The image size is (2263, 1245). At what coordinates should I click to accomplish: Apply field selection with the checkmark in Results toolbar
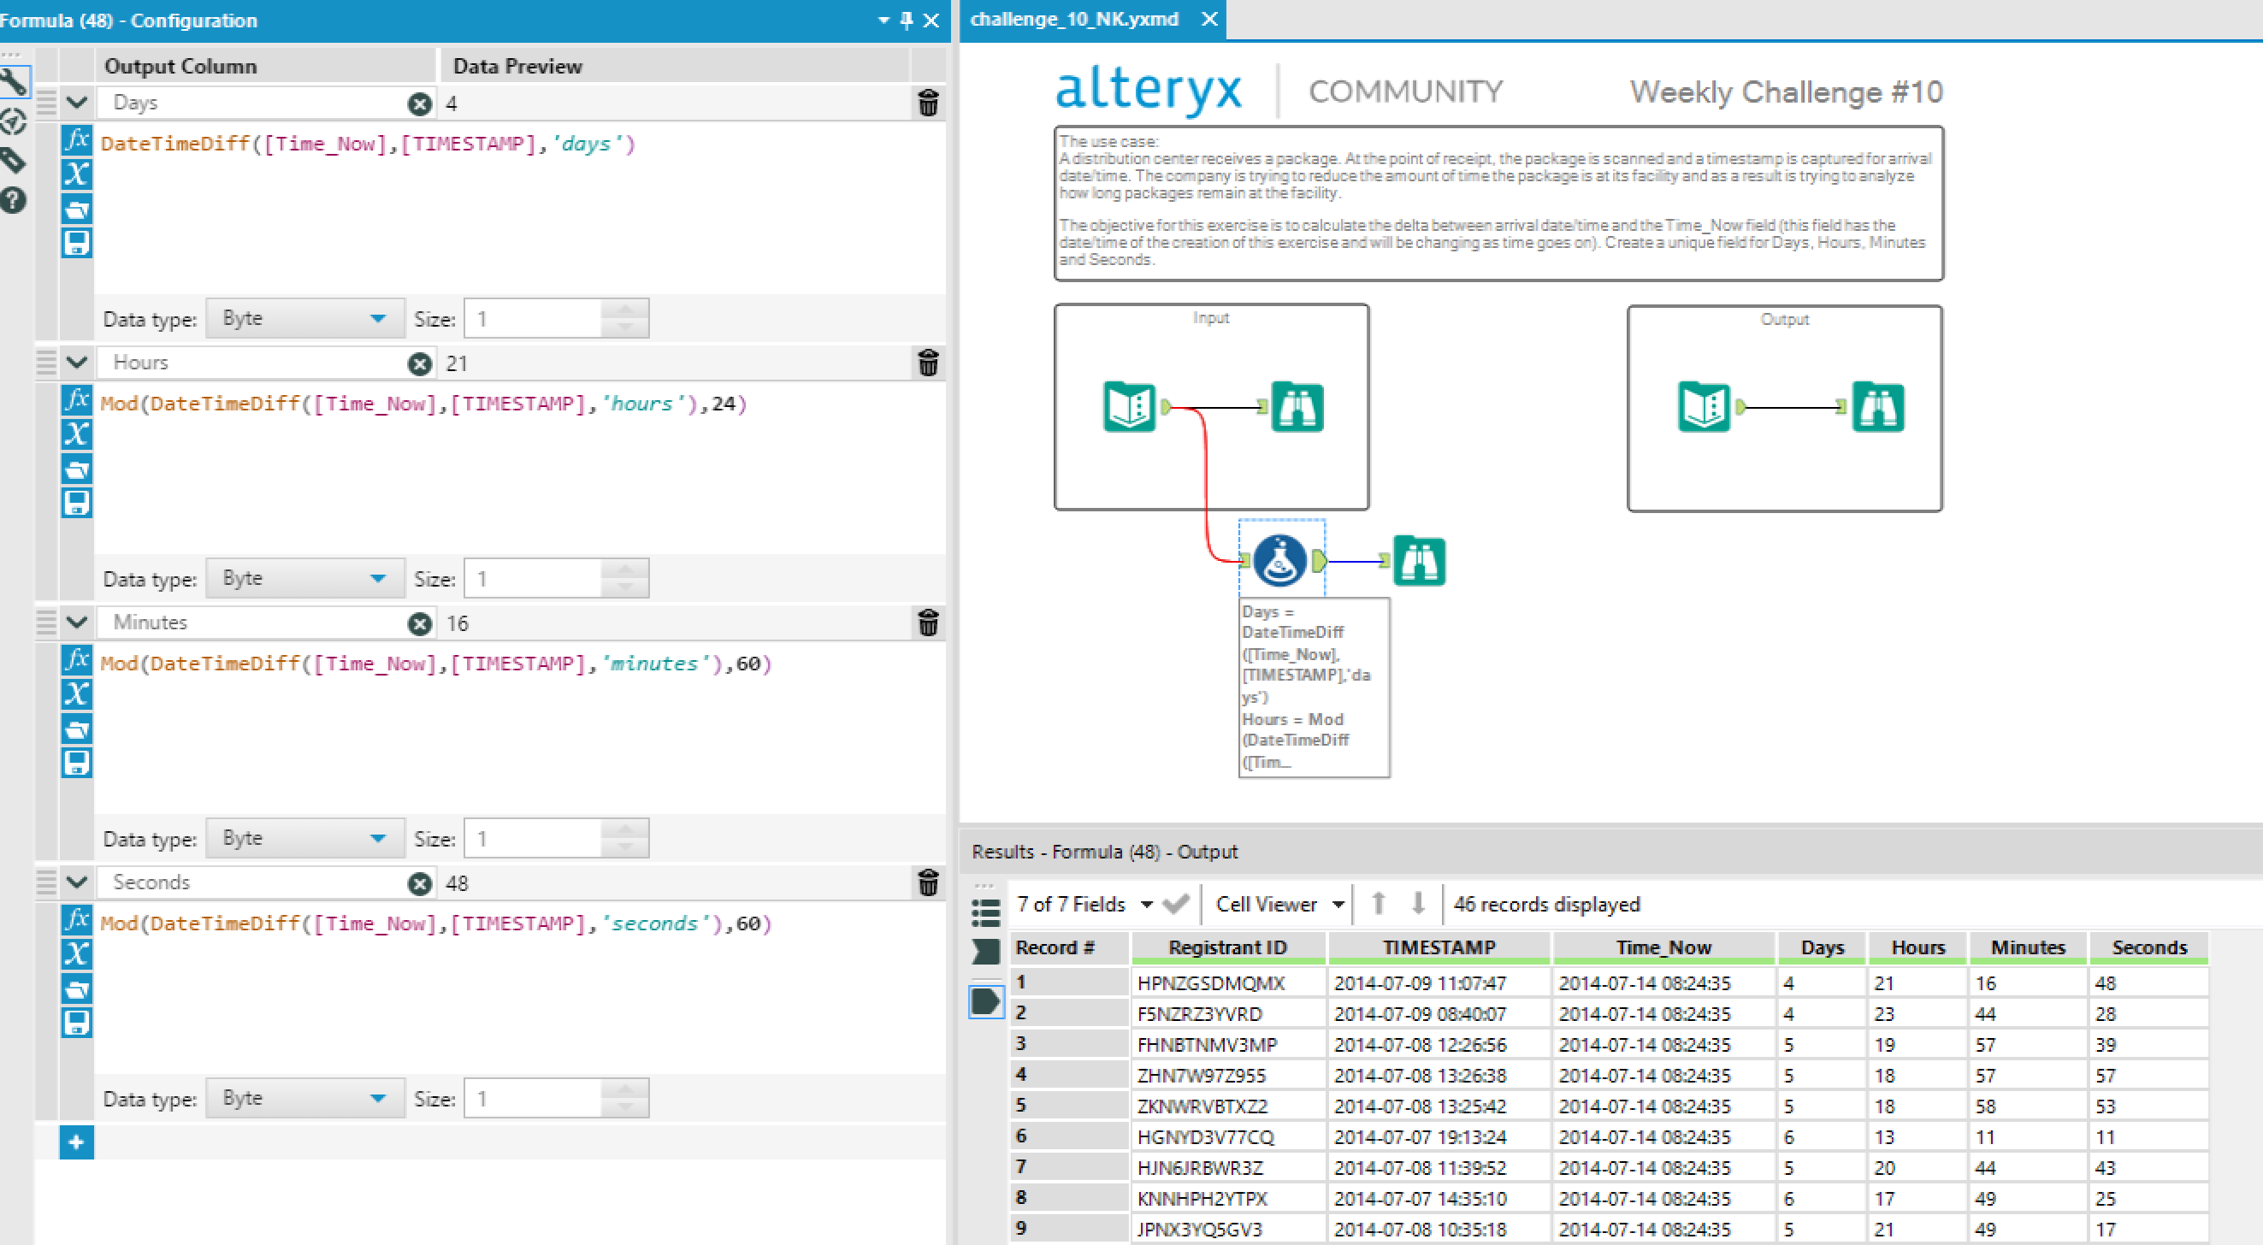click(1176, 904)
